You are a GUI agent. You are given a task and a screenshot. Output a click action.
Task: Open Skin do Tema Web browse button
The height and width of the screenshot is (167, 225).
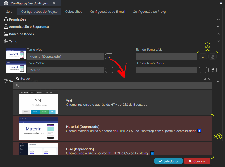[203, 56]
